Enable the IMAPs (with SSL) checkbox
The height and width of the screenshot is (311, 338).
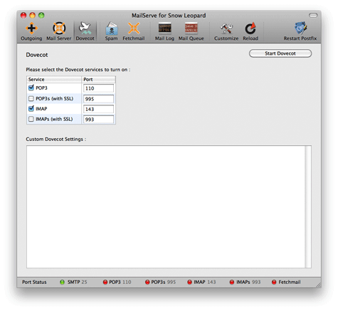31,119
